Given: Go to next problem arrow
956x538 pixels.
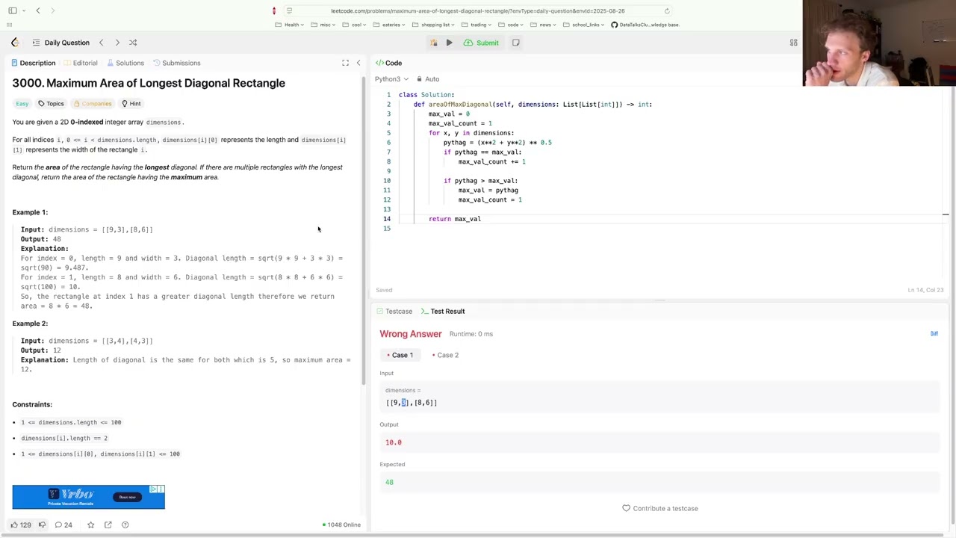Looking at the screenshot, I should point(117,43).
